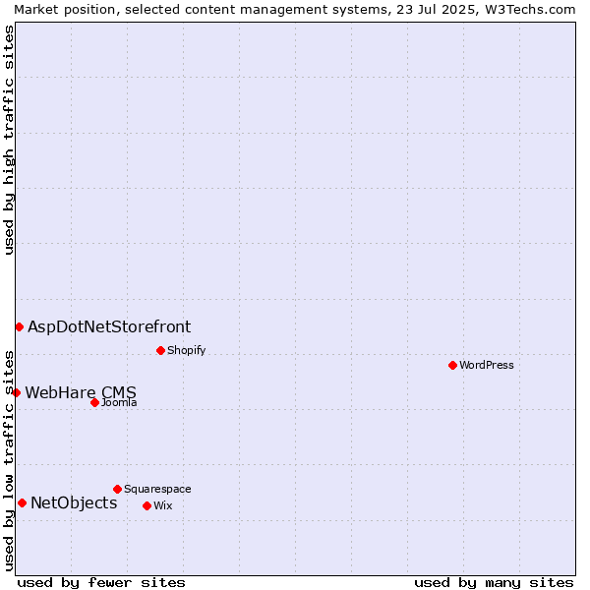Click the 'used by many sites' axis label
The image size is (590, 590).
494,583
